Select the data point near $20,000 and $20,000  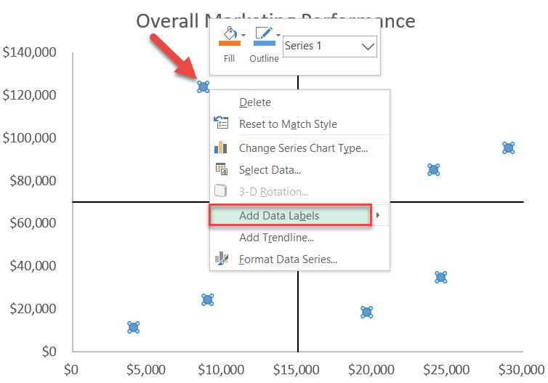click(366, 312)
